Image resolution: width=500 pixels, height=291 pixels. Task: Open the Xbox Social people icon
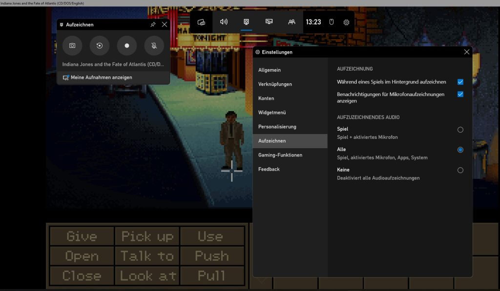coord(292,22)
